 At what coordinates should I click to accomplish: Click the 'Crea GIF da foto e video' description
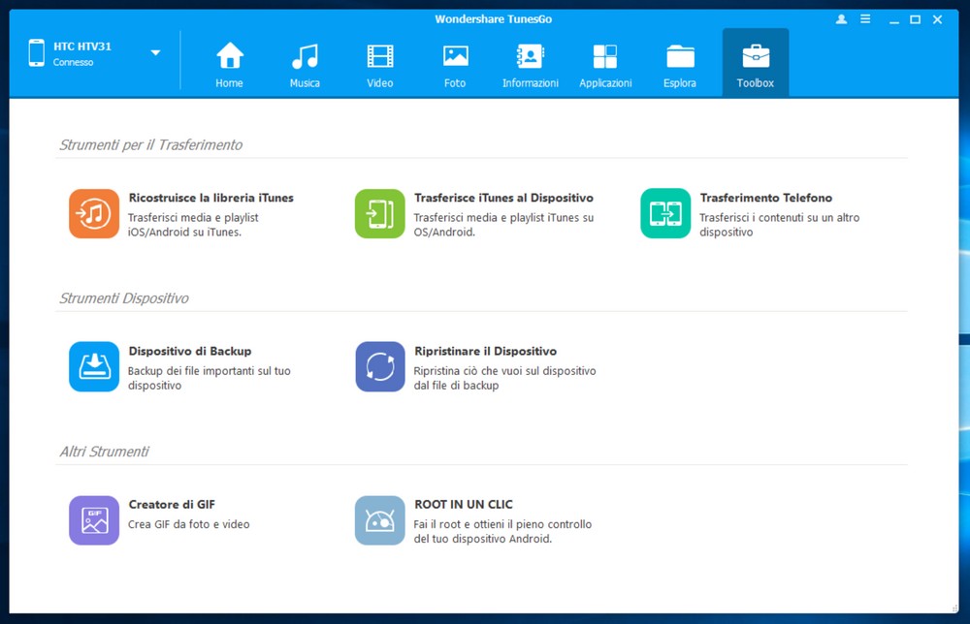tap(189, 524)
